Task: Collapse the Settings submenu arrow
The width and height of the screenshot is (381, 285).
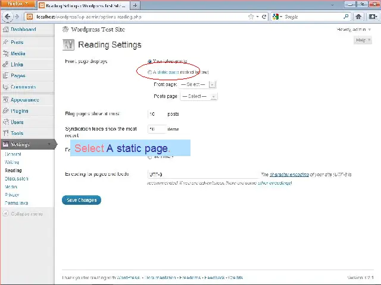Action: pyautogui.click(x=49, y=144)
